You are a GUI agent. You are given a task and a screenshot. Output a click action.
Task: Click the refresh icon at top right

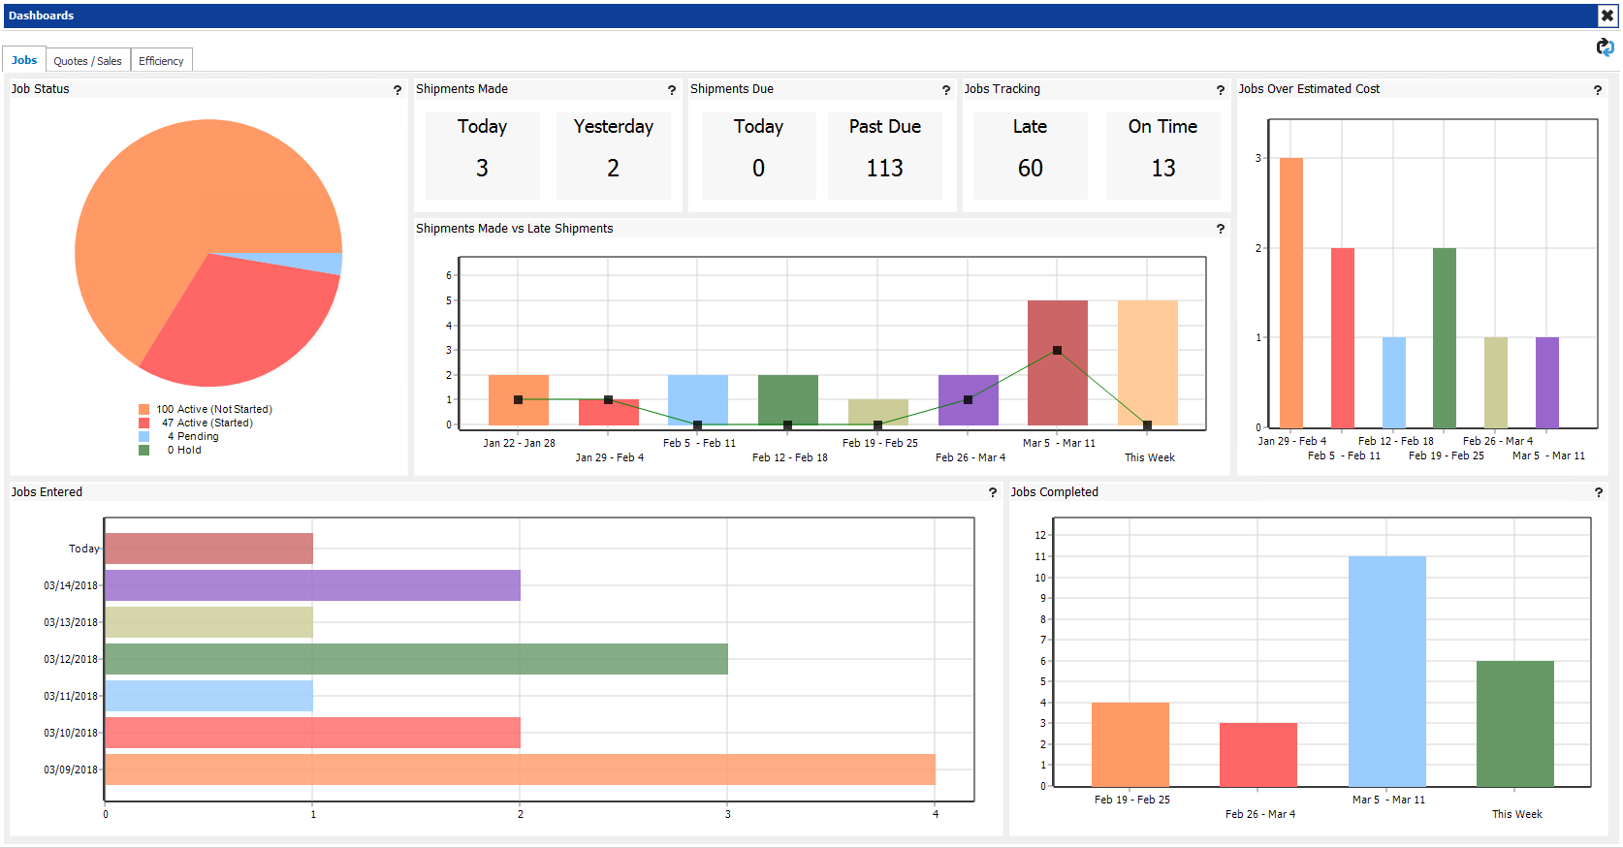point(1605,47)
